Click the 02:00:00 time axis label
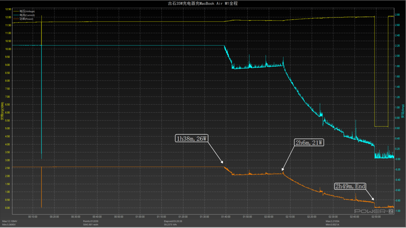The height and width of the screenshot is (228, 406). 269,217
